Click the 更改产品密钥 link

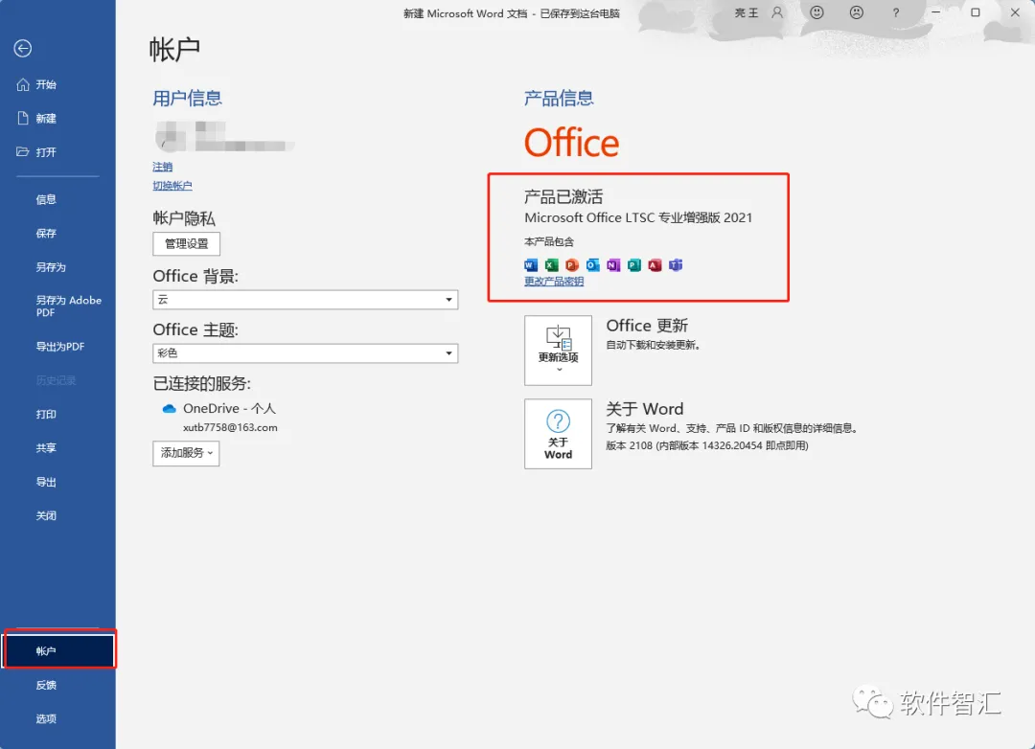[554, 282]
